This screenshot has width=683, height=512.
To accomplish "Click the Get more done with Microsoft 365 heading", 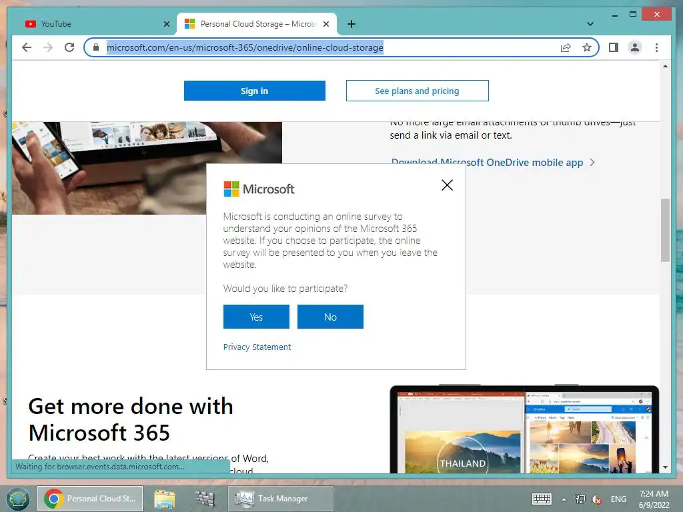I will [131, 419].
